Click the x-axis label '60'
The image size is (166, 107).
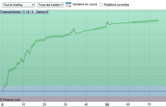pos(128,104)
